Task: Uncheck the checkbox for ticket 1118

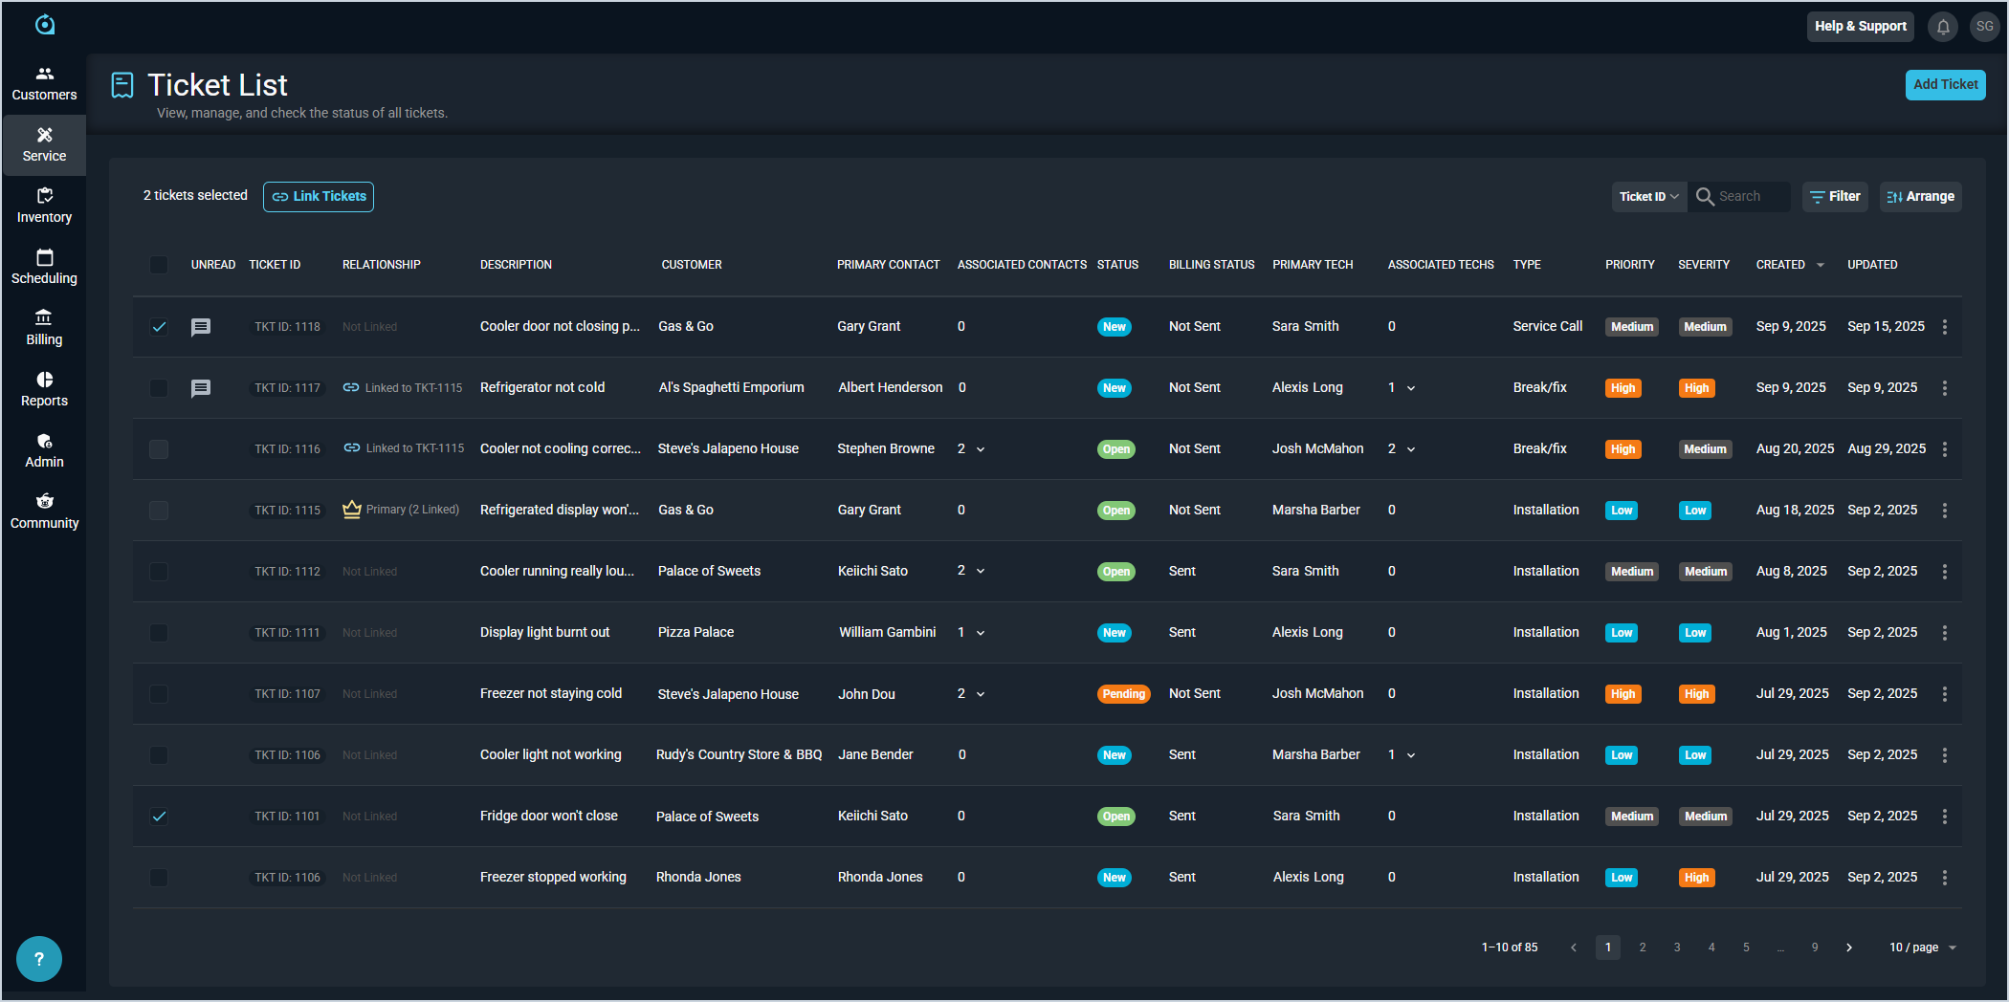Action: coord(159,327)
